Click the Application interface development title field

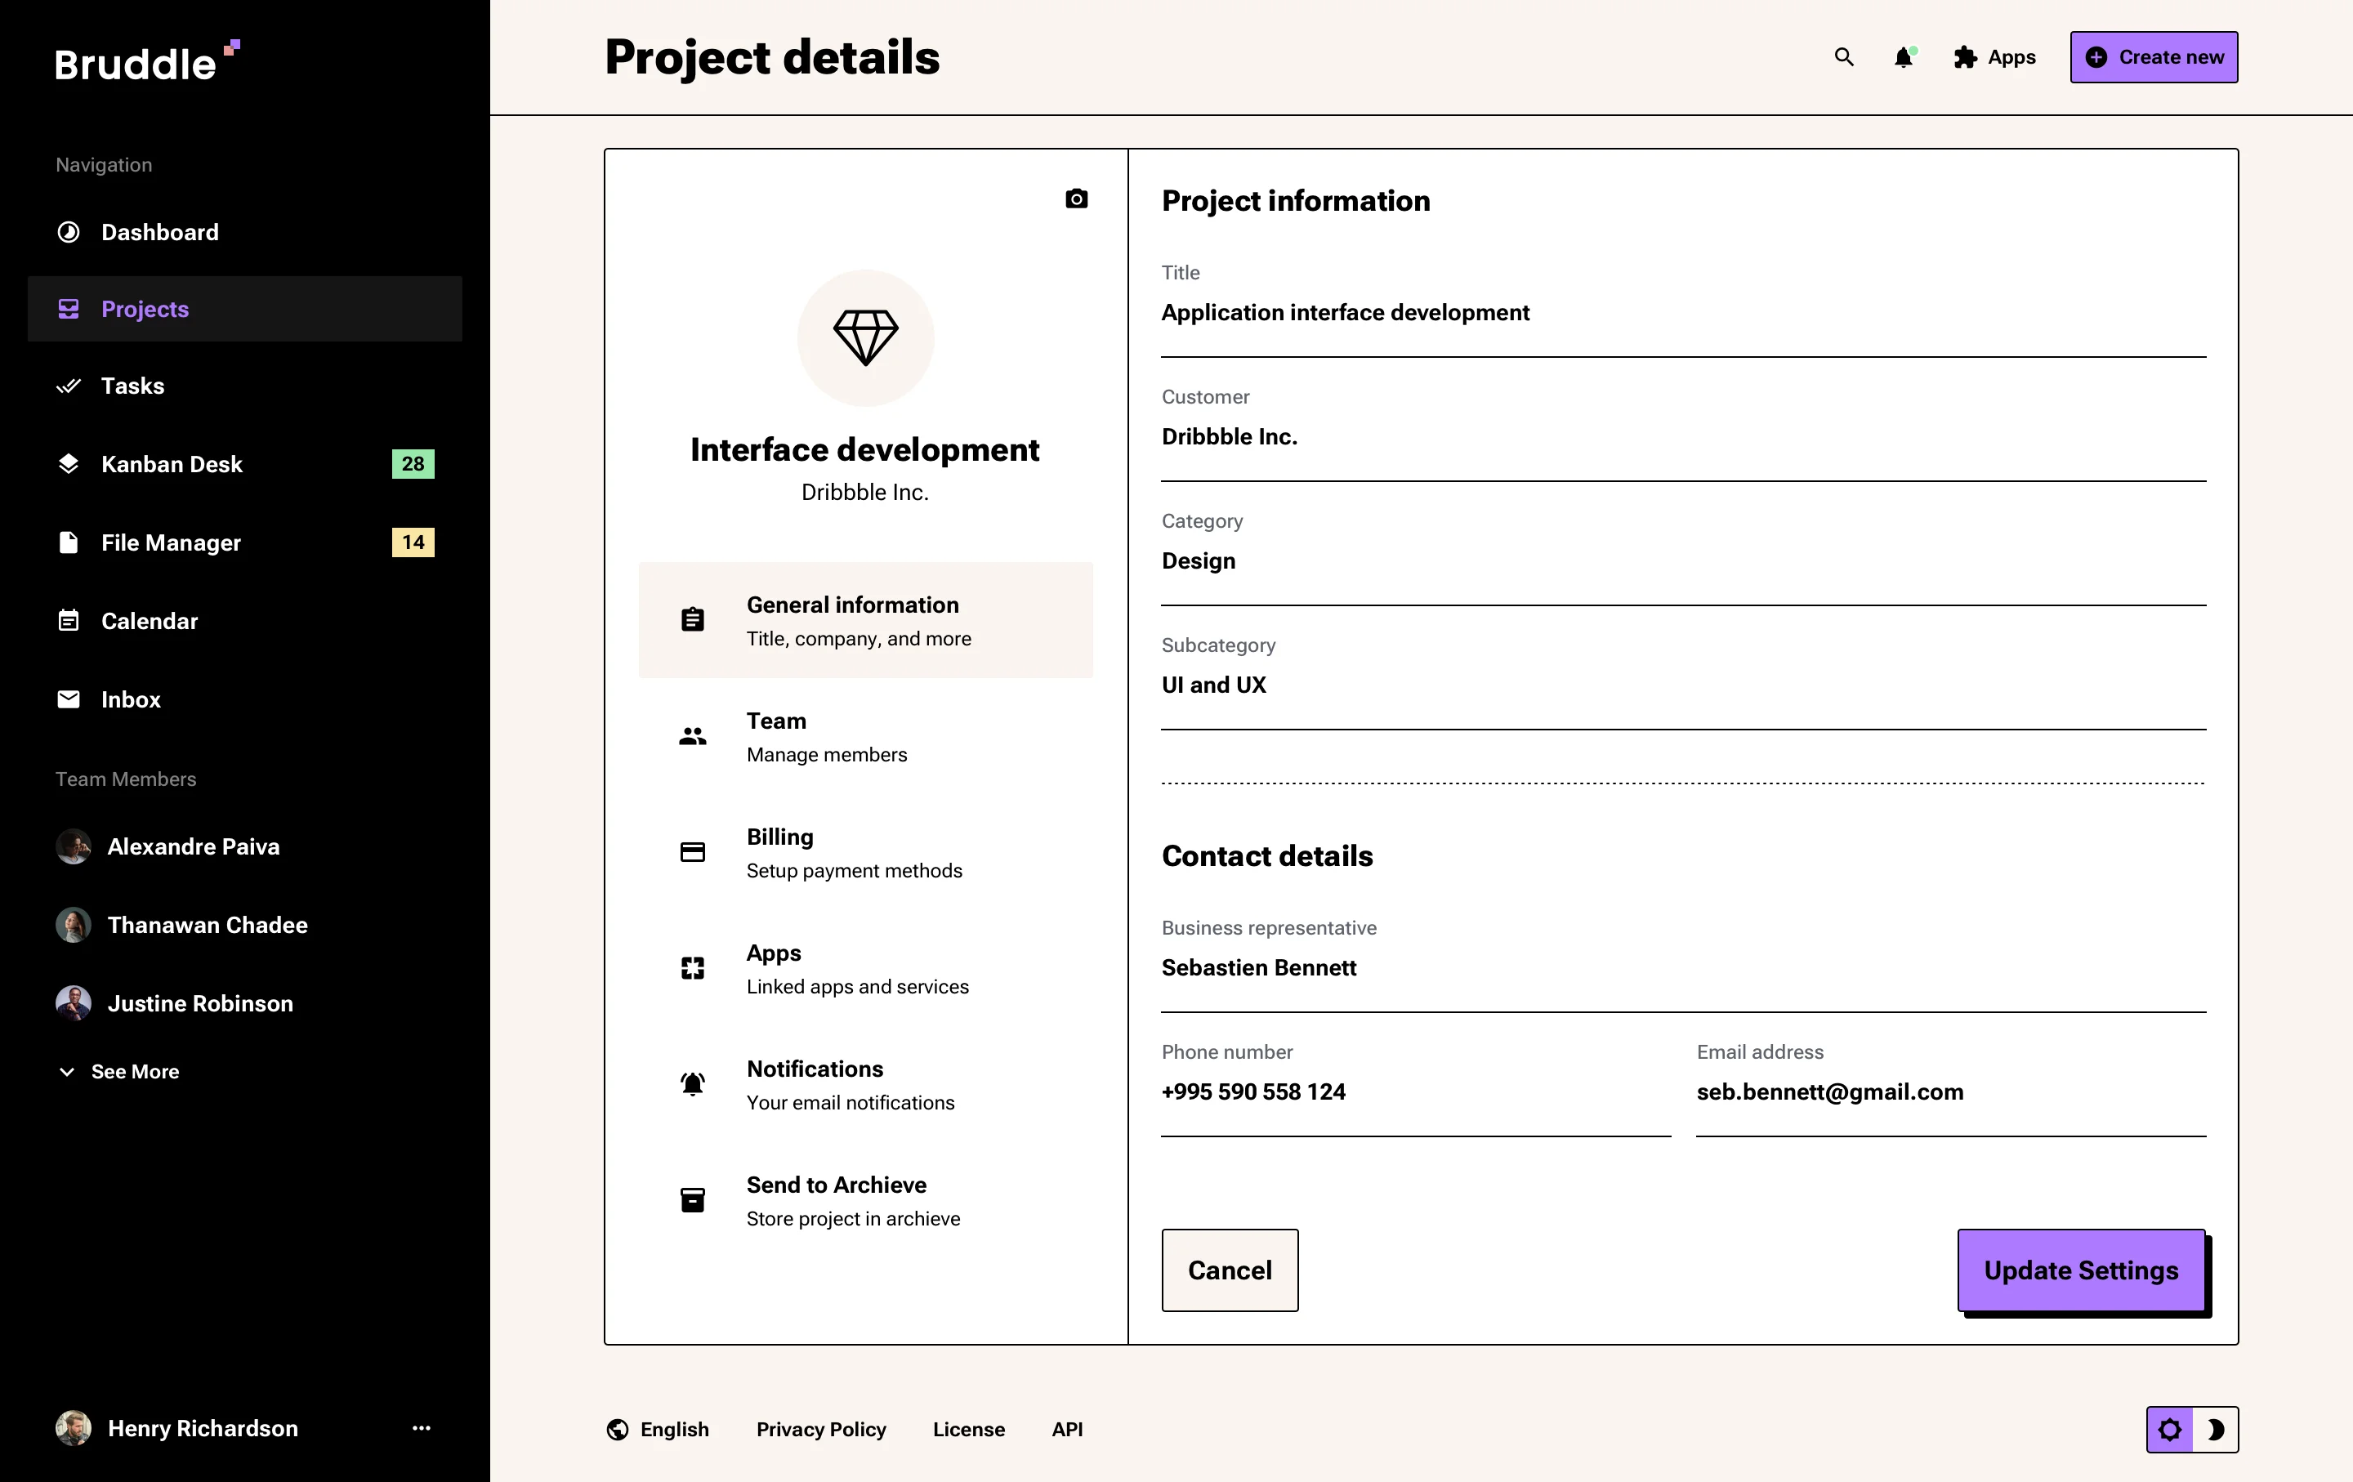1346,313
